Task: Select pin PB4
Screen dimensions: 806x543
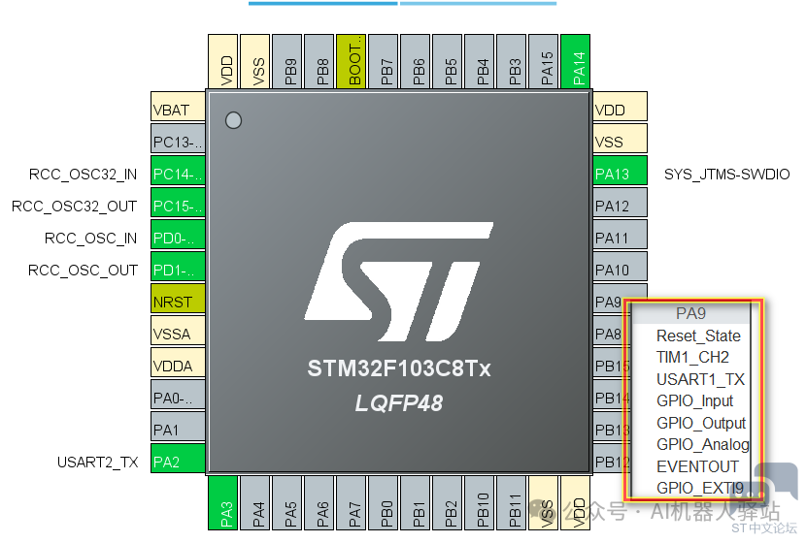Action: coord(479,62)
